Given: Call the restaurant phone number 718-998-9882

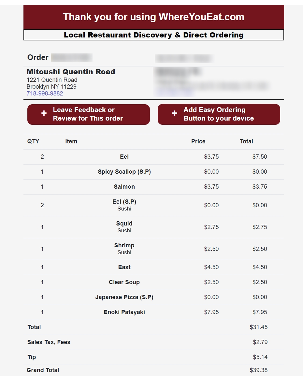Looking at the screenshot, I should [45, 94].
